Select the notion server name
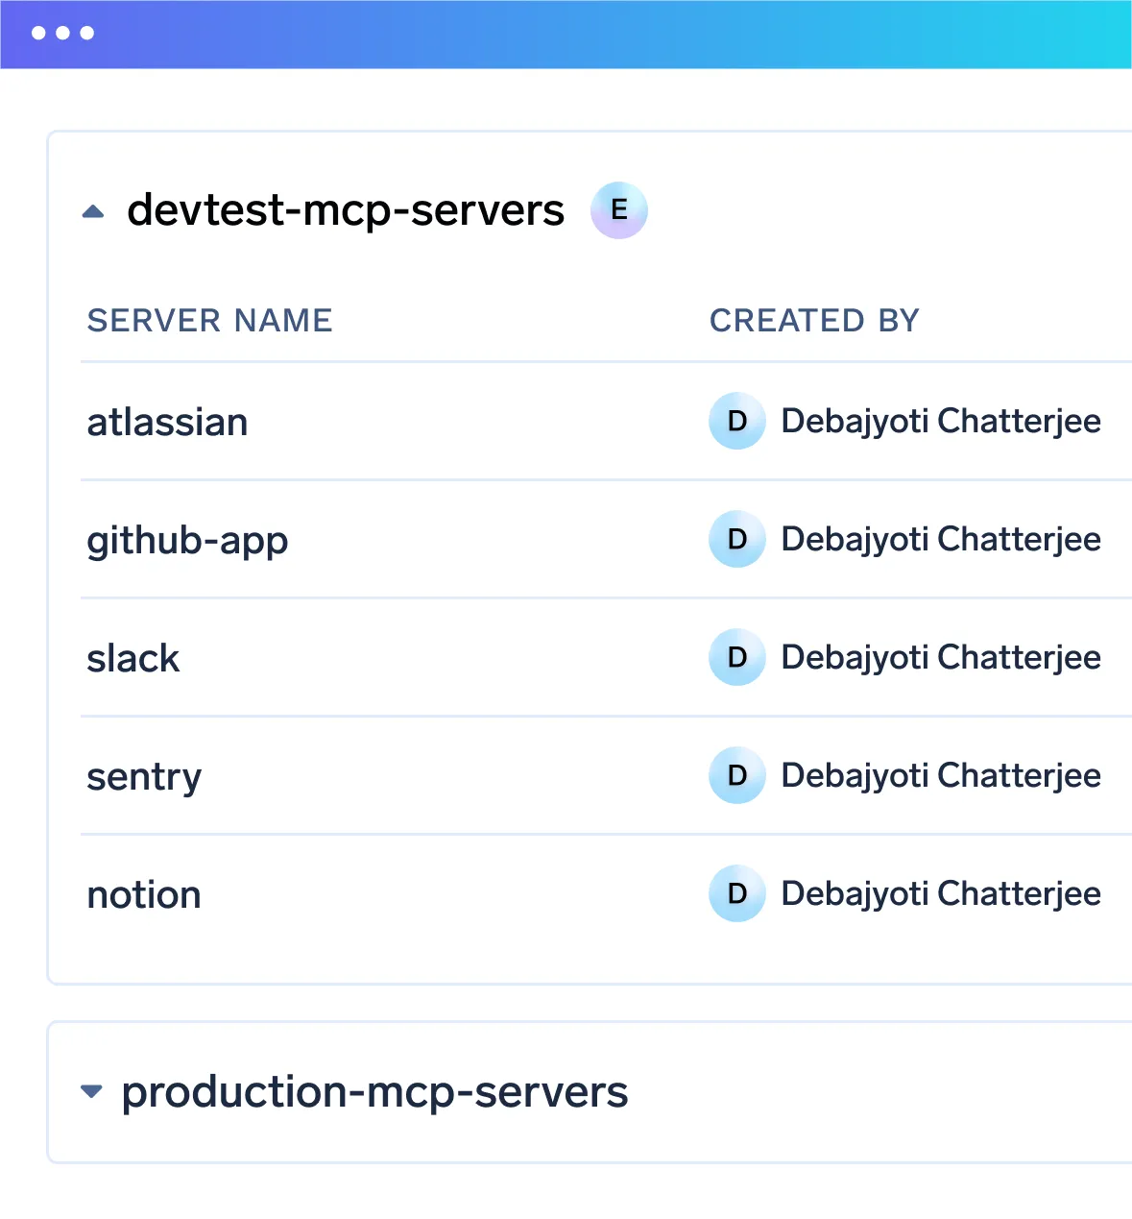Screen dimensions: 1132x1219 (144, 895)
